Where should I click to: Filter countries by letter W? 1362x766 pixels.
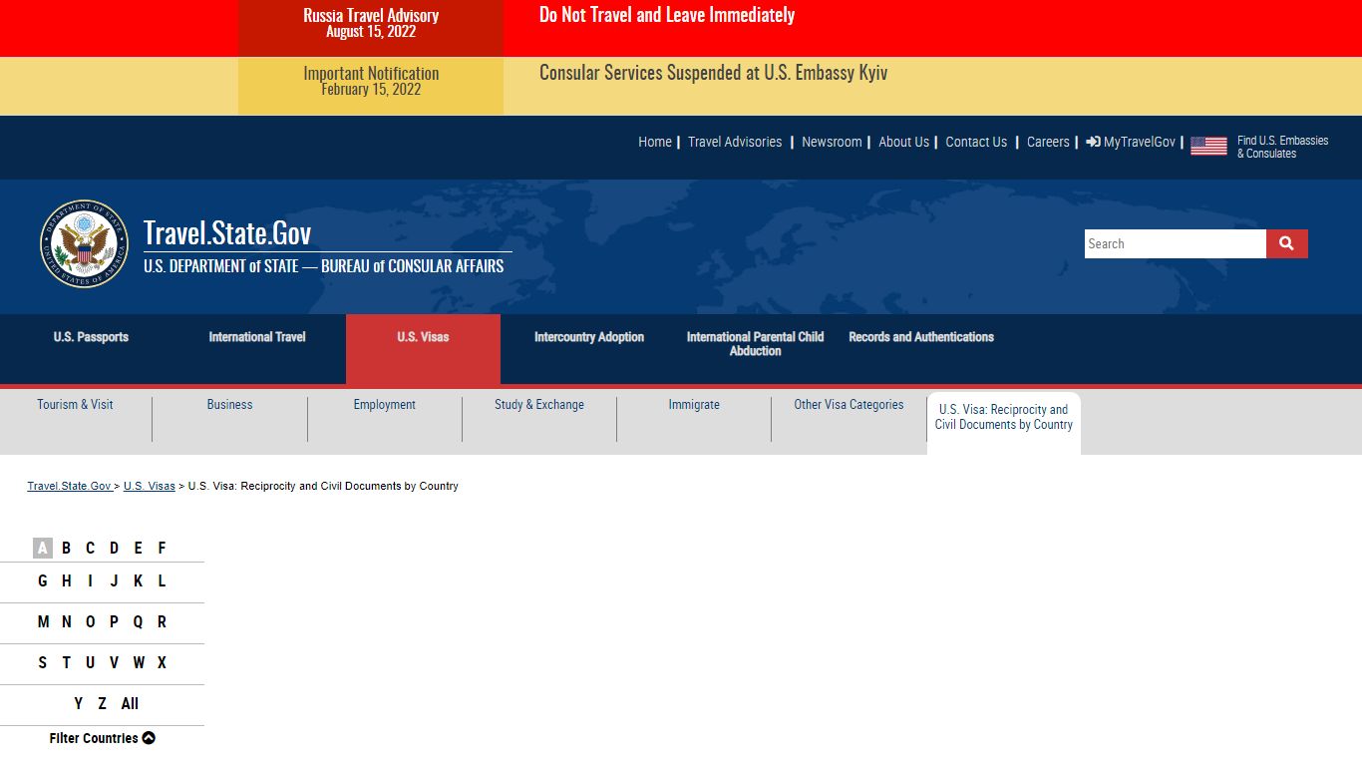point(139,662)
